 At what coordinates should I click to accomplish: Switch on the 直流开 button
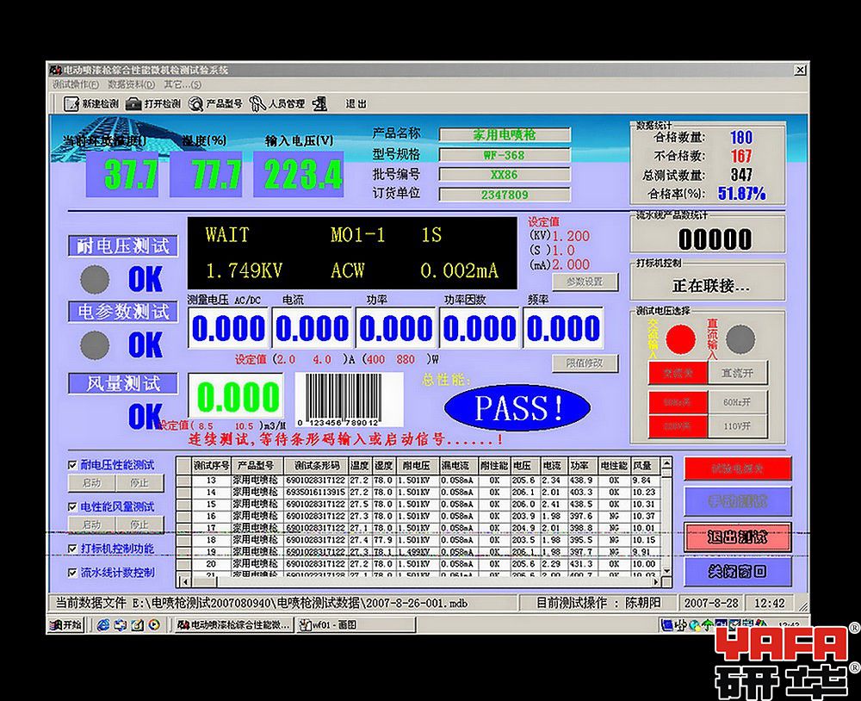tap(738, 373)
